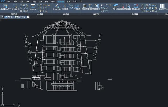Open the 注释 ribbon tab
This screenshot has height=107, width=168.
pyautogui.click(x=22, y=2)
